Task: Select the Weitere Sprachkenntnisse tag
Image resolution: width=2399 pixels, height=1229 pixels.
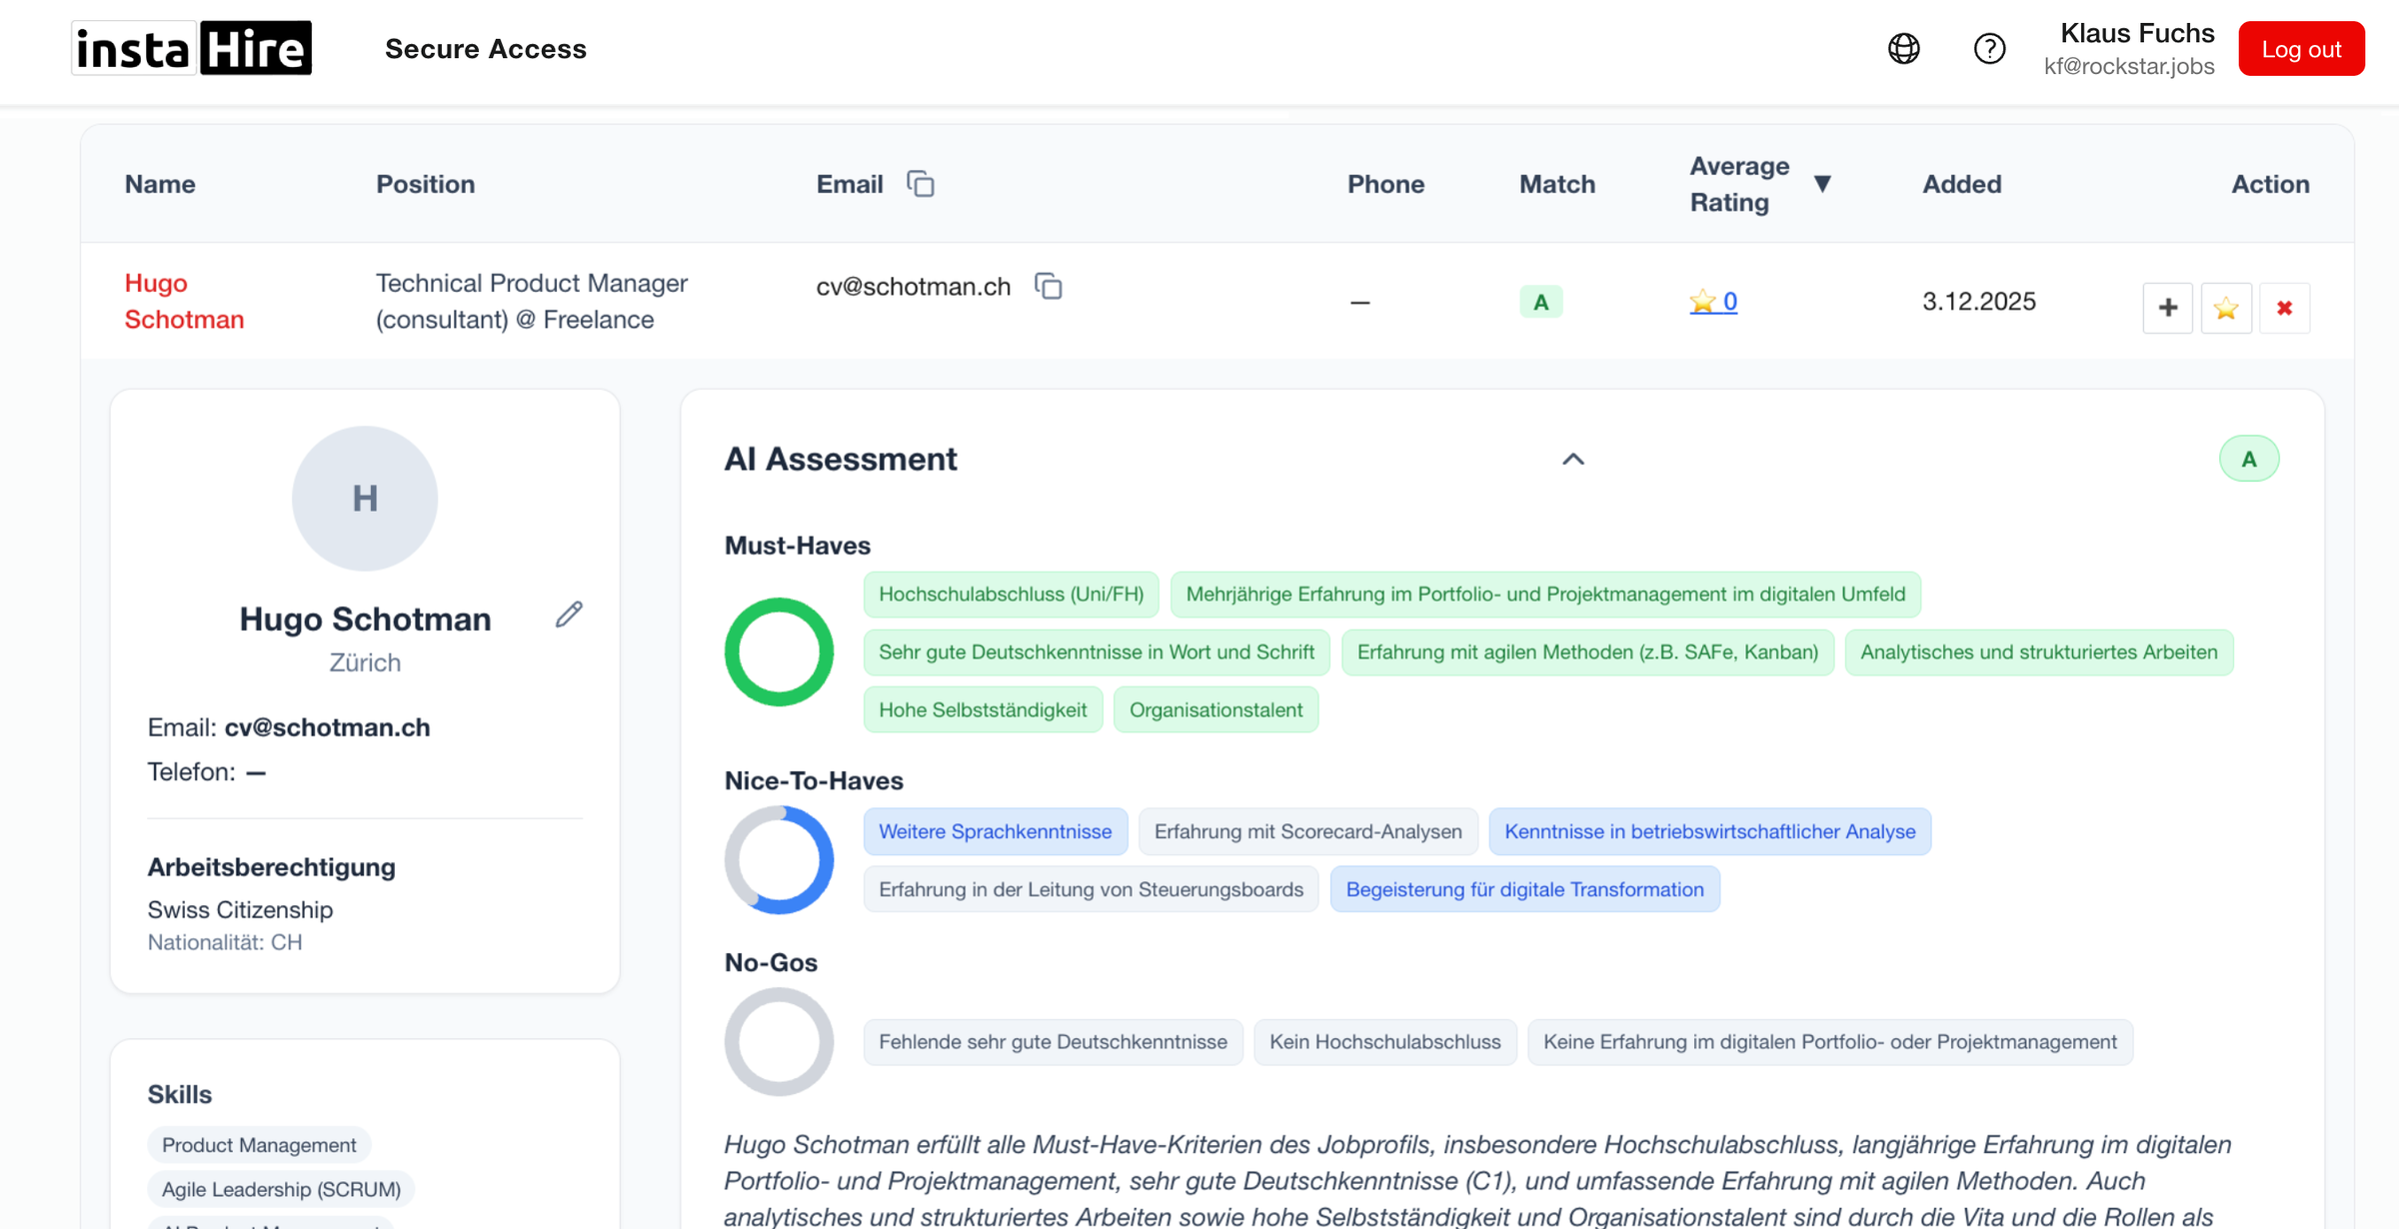Action: [995, 831]
